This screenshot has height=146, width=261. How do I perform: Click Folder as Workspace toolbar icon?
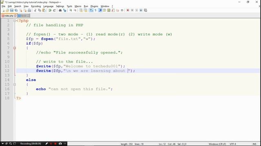(117, 11)
